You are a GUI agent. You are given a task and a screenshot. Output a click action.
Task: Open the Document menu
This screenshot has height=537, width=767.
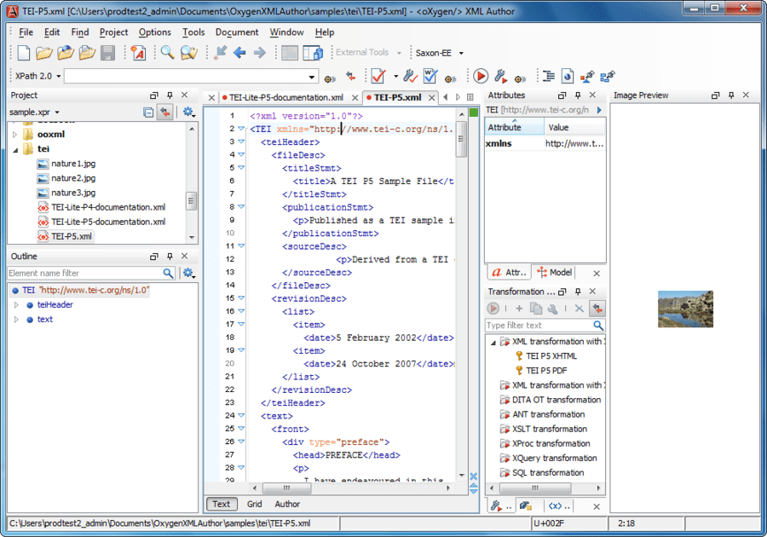pyautogui.click(x=237, y=32)
